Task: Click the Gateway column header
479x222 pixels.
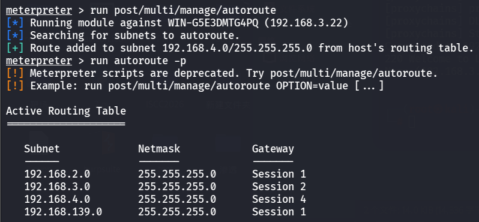Action: pyautogui.click(x=273, y=149)
